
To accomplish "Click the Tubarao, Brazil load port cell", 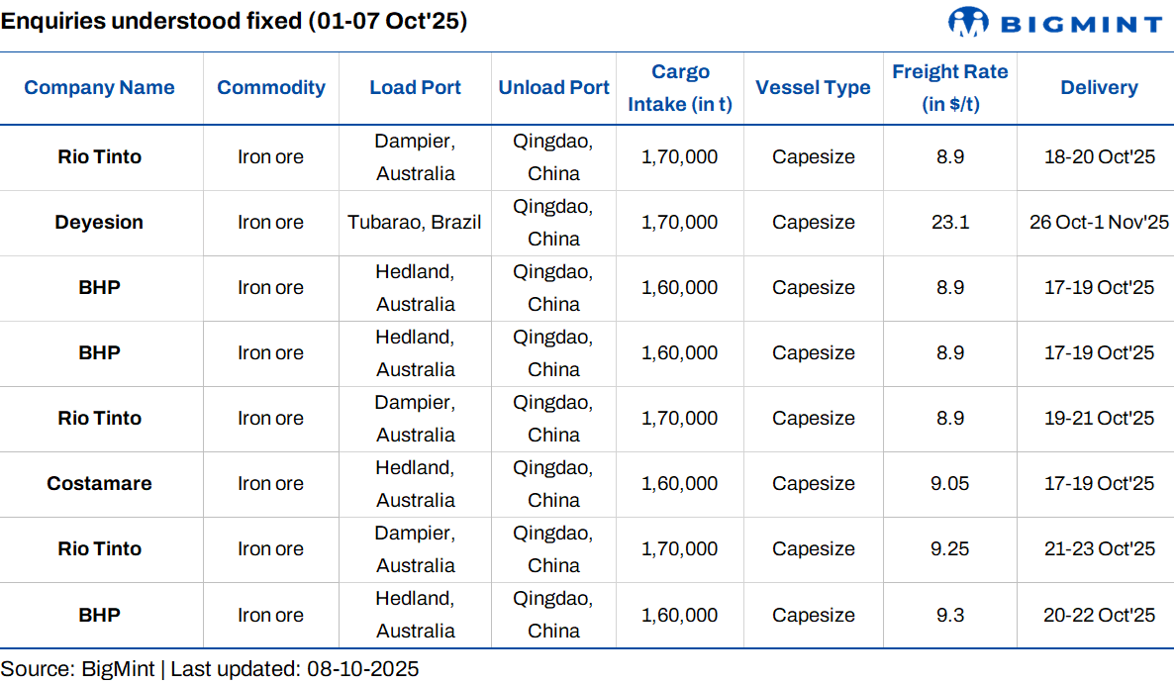I will click(x=415, y=223).
